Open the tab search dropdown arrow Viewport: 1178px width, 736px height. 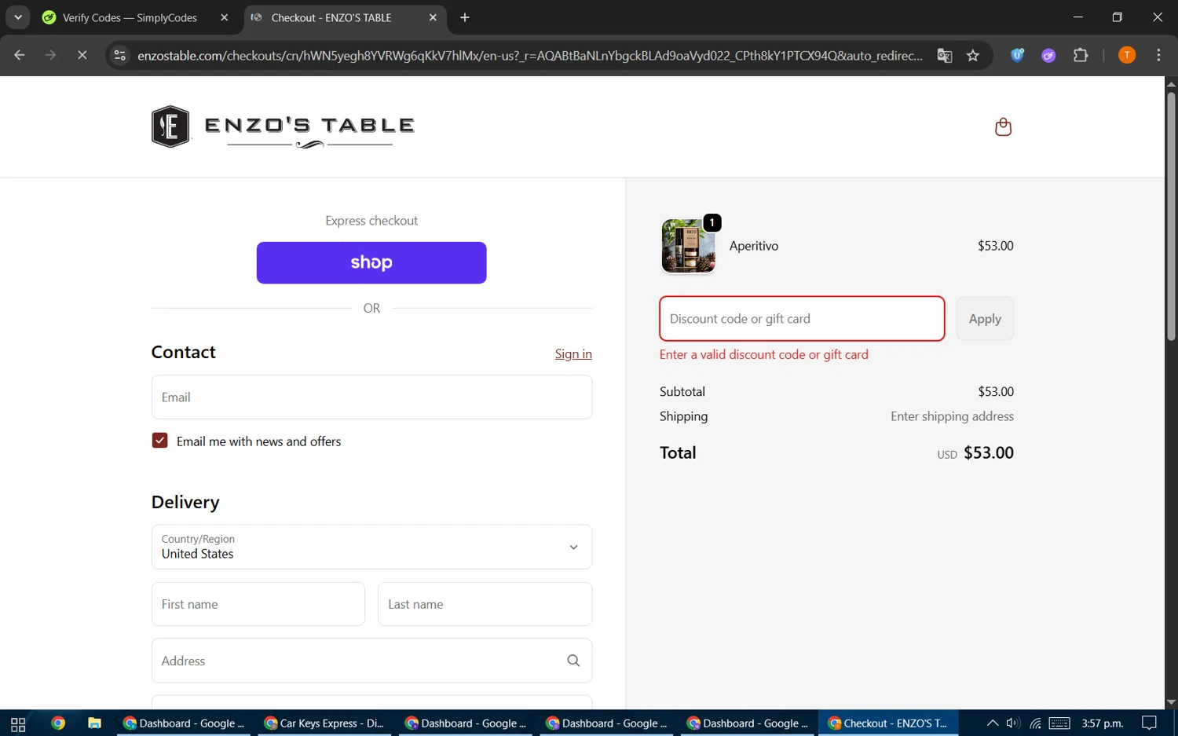click(17, 17)
